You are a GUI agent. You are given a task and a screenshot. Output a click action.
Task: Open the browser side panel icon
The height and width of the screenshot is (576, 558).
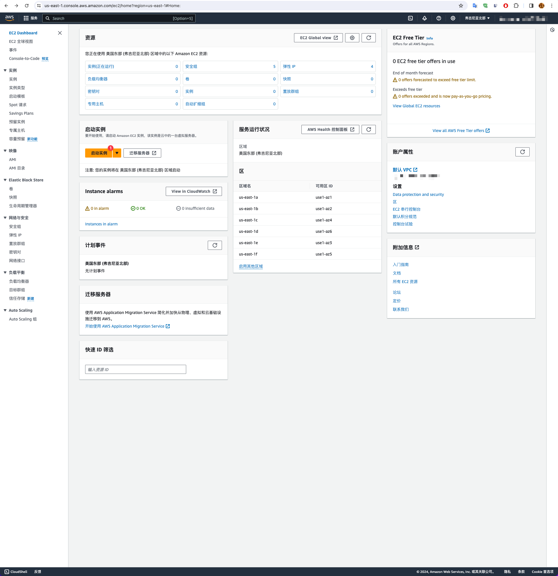click(531, 6)
